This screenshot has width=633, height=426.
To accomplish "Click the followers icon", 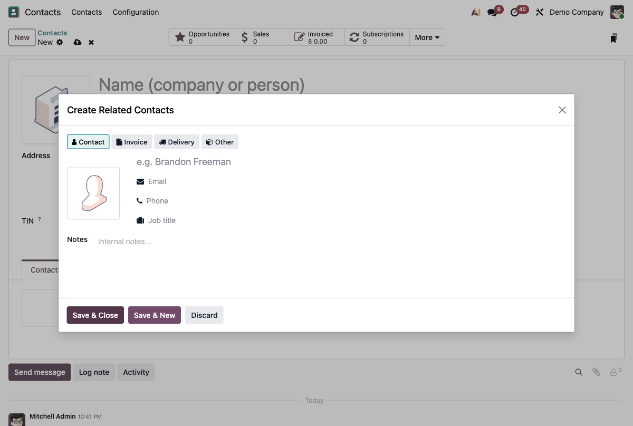I will point(615,372).
